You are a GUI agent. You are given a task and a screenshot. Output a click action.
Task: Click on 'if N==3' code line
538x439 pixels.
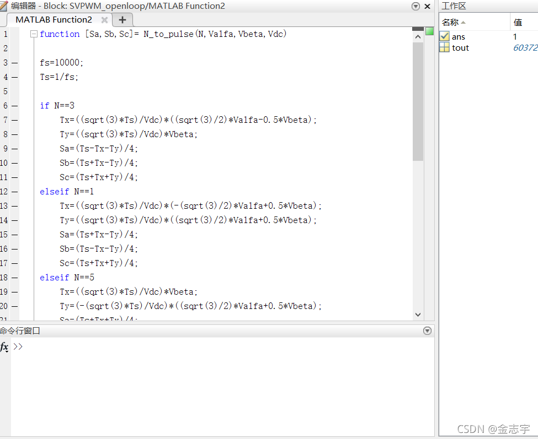click(57, 105)
